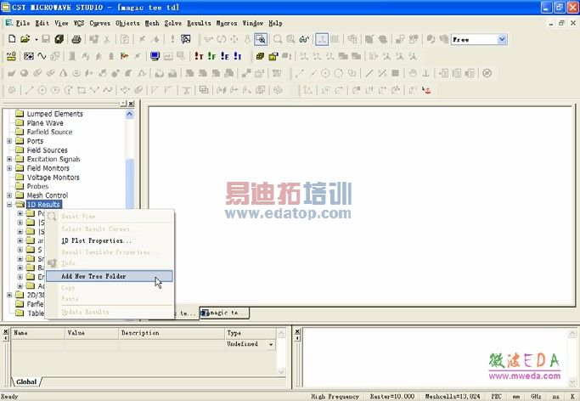
Task: Start the integral solver (blue !I icon)
Action: 238,56
